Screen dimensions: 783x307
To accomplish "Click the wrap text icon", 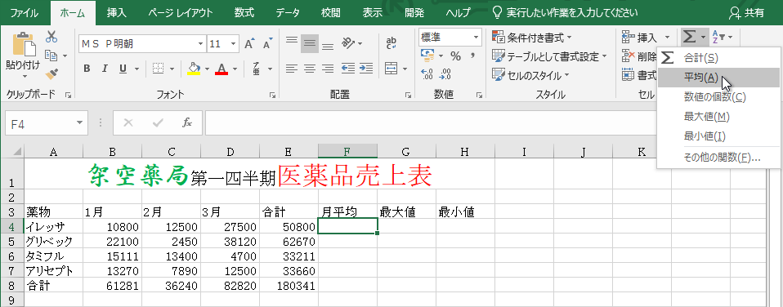I will coord(391,43).
